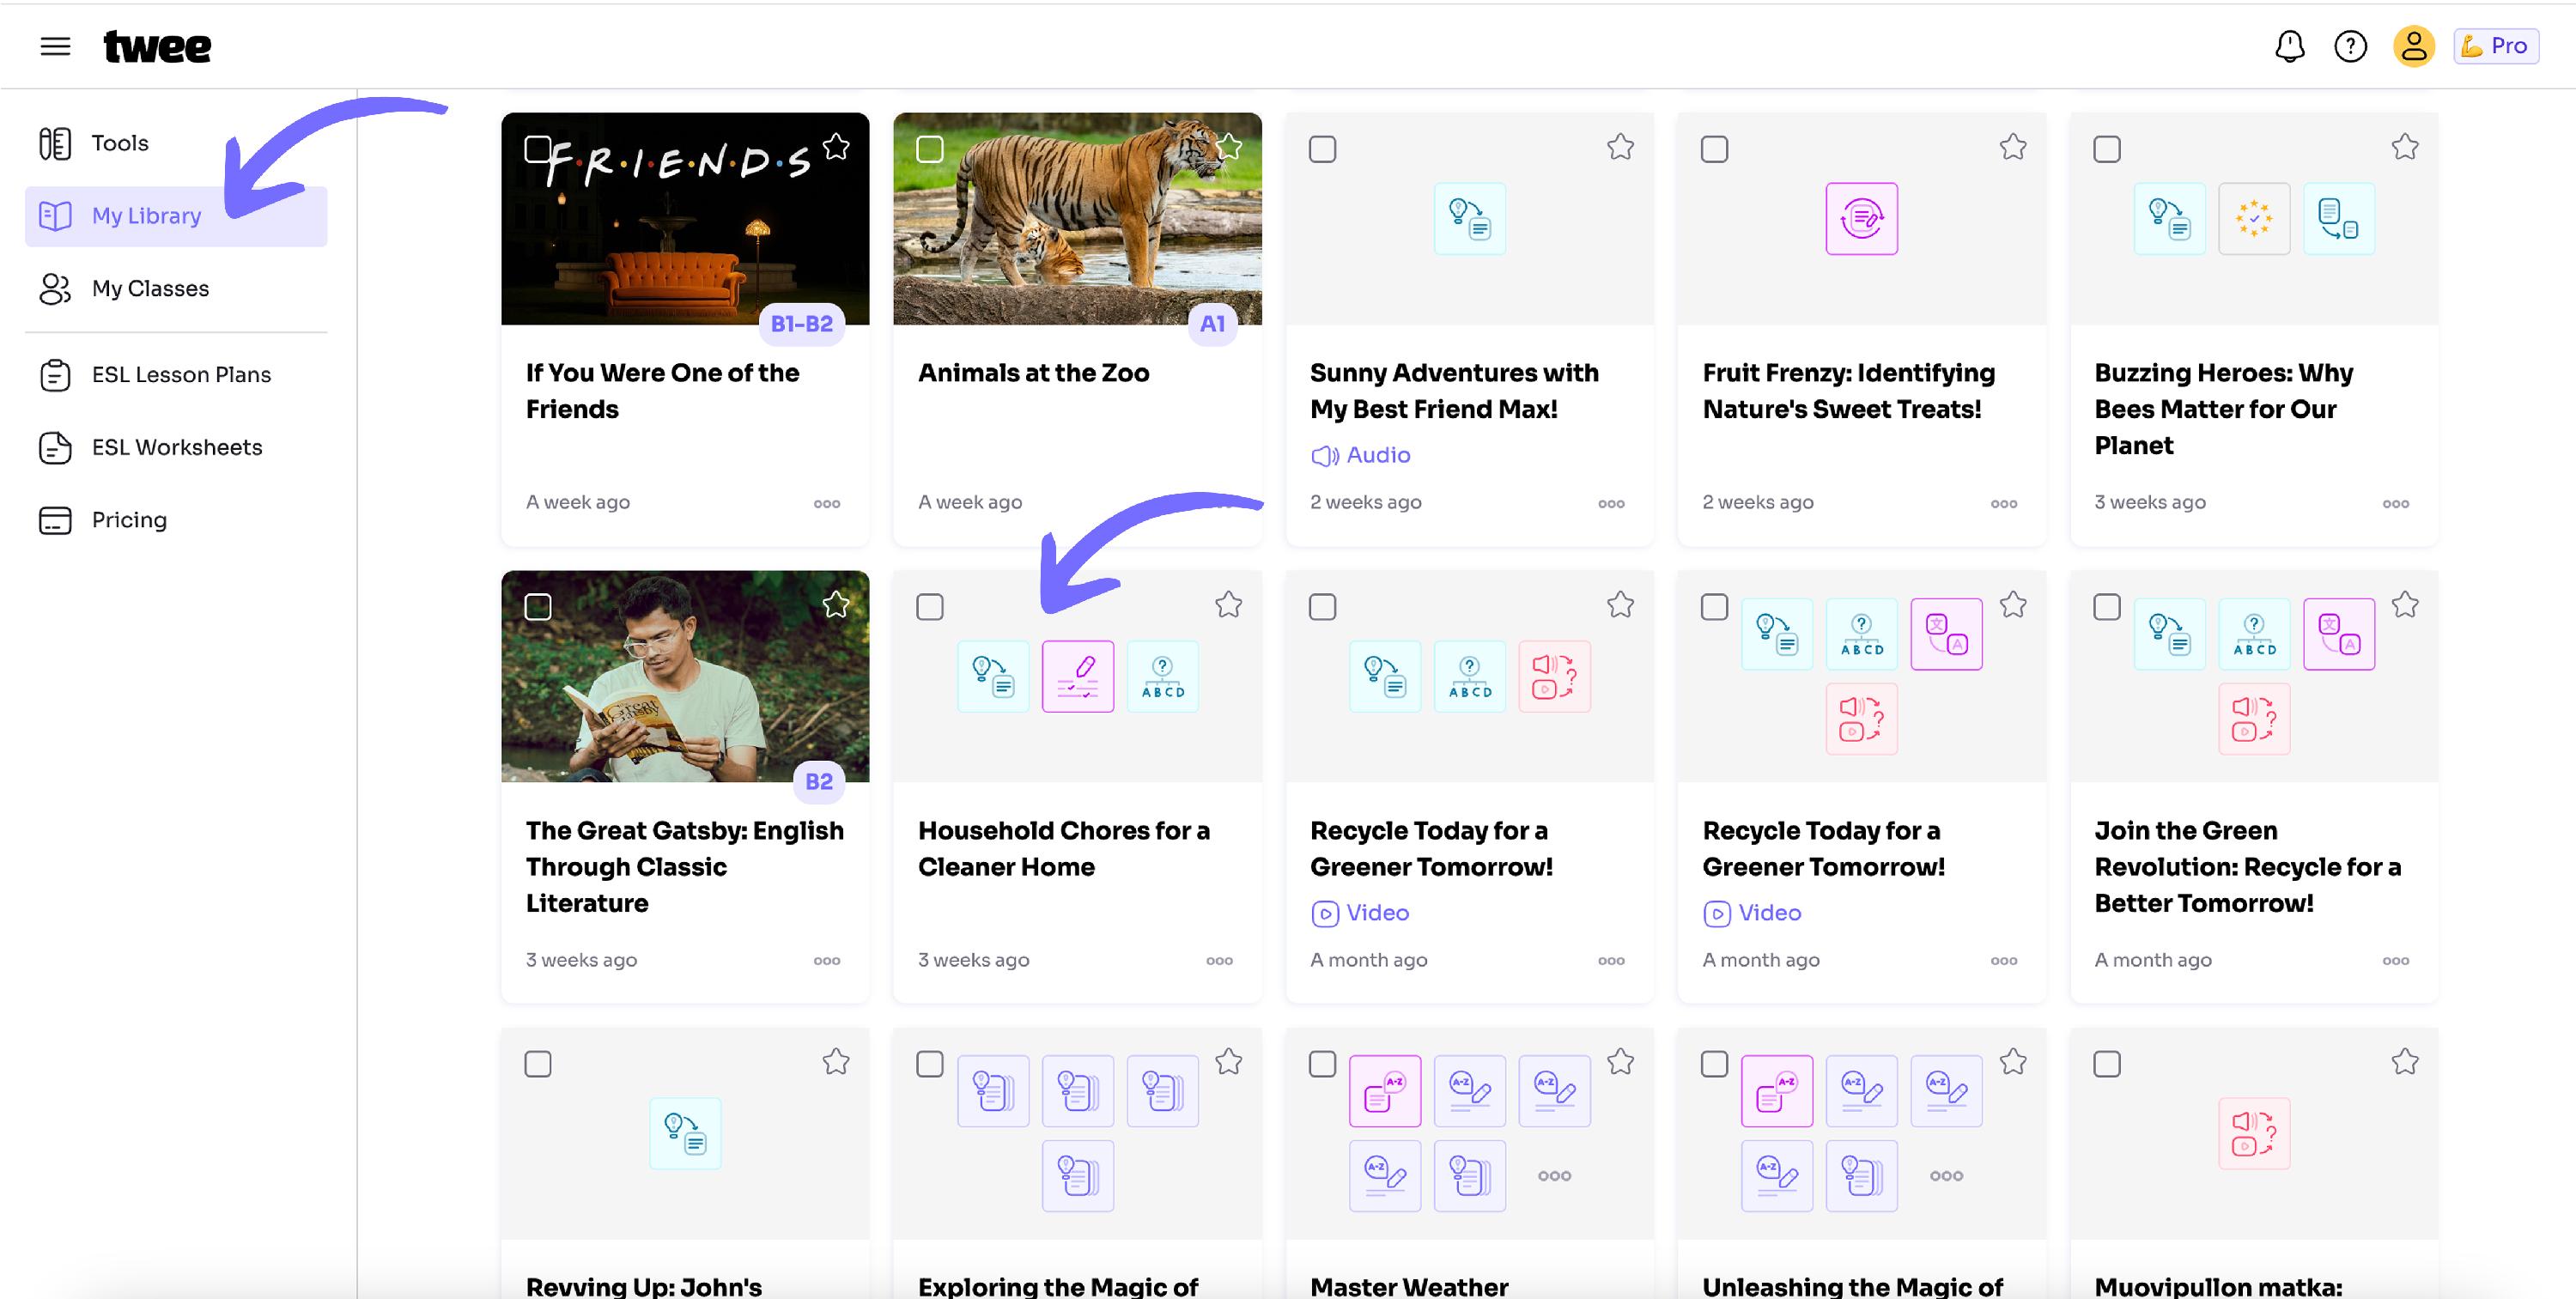Open more options on The Great Gatsby card

(827, 960)
